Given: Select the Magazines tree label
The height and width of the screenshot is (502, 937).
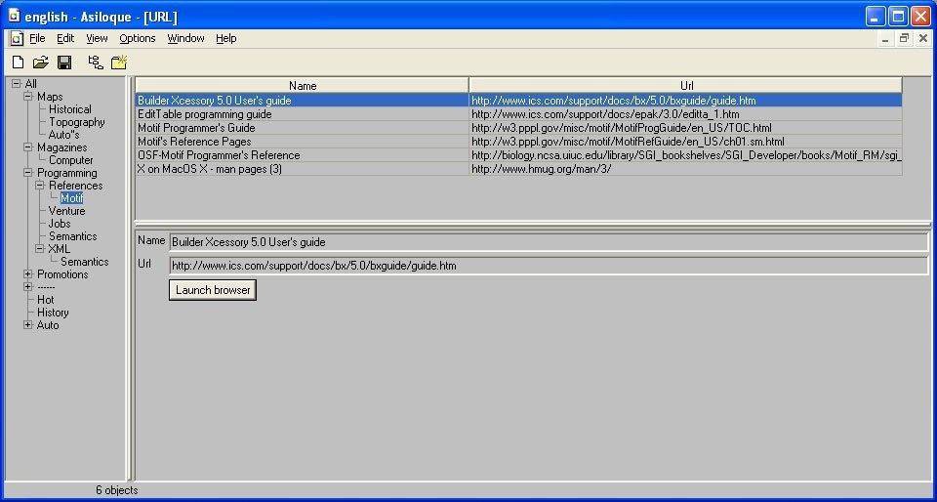Looking at the screenshot, I should pyautogui.click(x=62, y=147).
